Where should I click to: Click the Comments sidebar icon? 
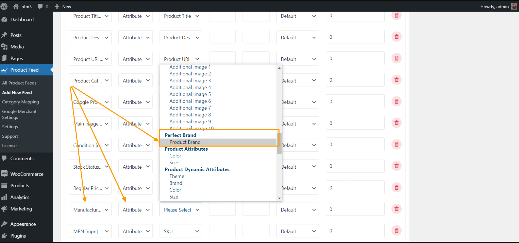click(4, 158)
